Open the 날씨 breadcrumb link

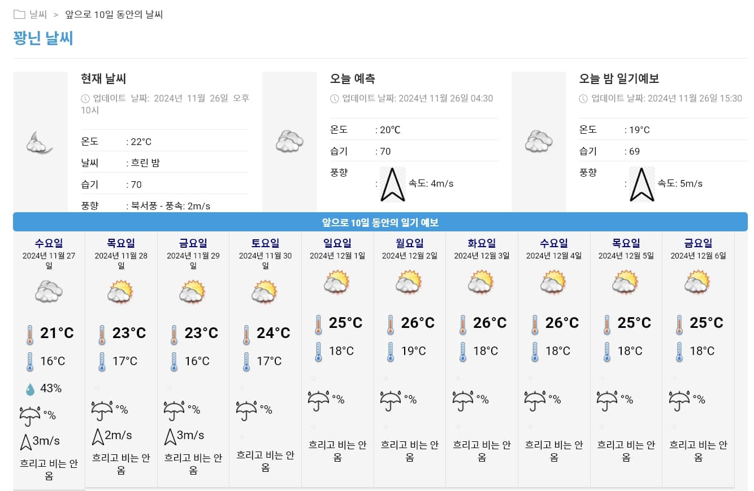click(x=38, y=15)
